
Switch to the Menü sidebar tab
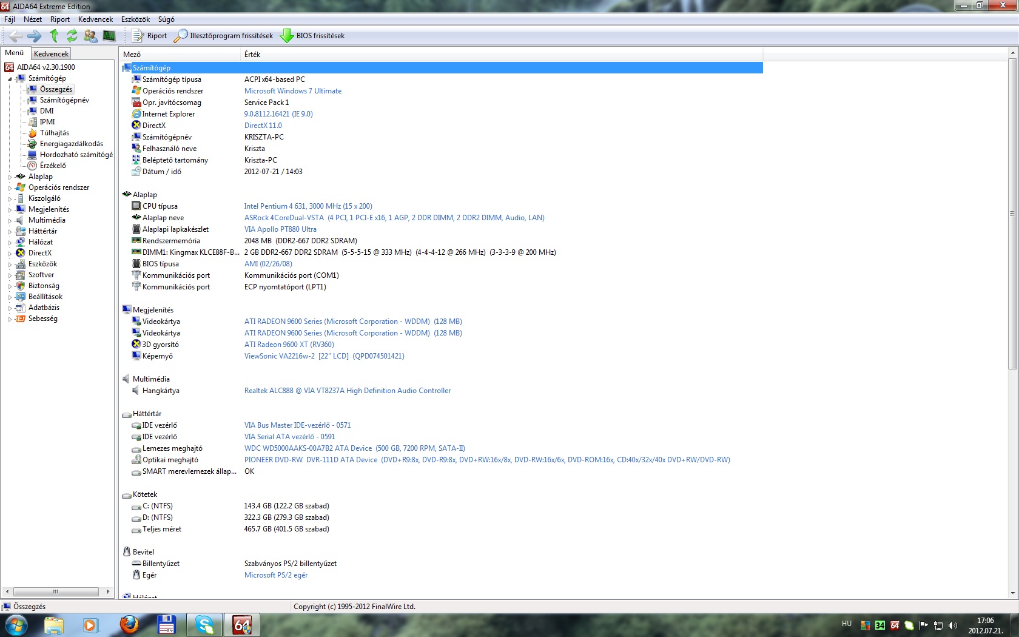pos(15,53)
